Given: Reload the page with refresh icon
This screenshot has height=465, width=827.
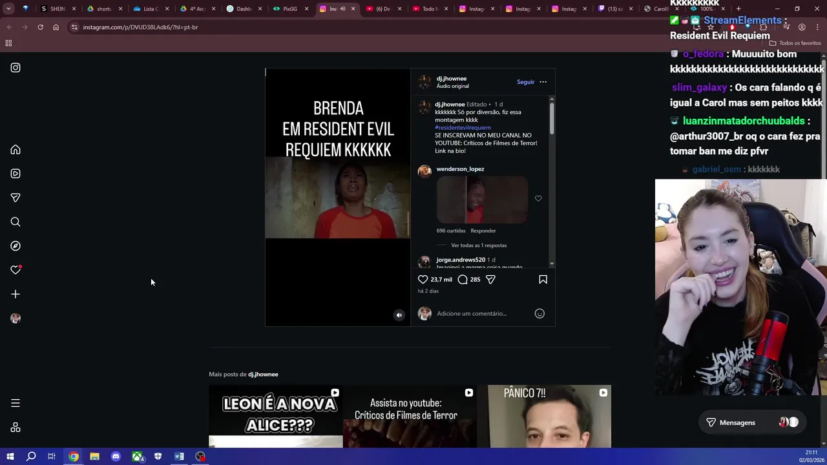Looking at the screenshot, I should click(x=40, y=27).
